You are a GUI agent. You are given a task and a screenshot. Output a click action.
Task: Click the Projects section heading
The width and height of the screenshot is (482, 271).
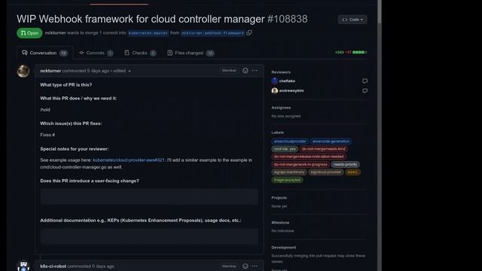coord(279,197)
